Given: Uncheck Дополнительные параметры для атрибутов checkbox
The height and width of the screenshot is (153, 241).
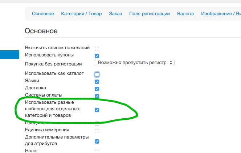Looking at the screenshot, I should (97, 141).
